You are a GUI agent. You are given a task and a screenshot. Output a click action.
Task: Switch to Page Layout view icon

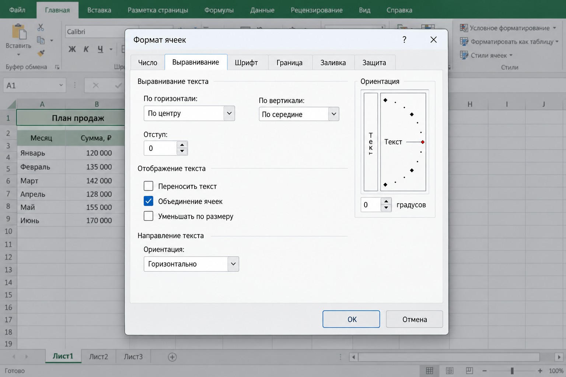coord(450,371)
